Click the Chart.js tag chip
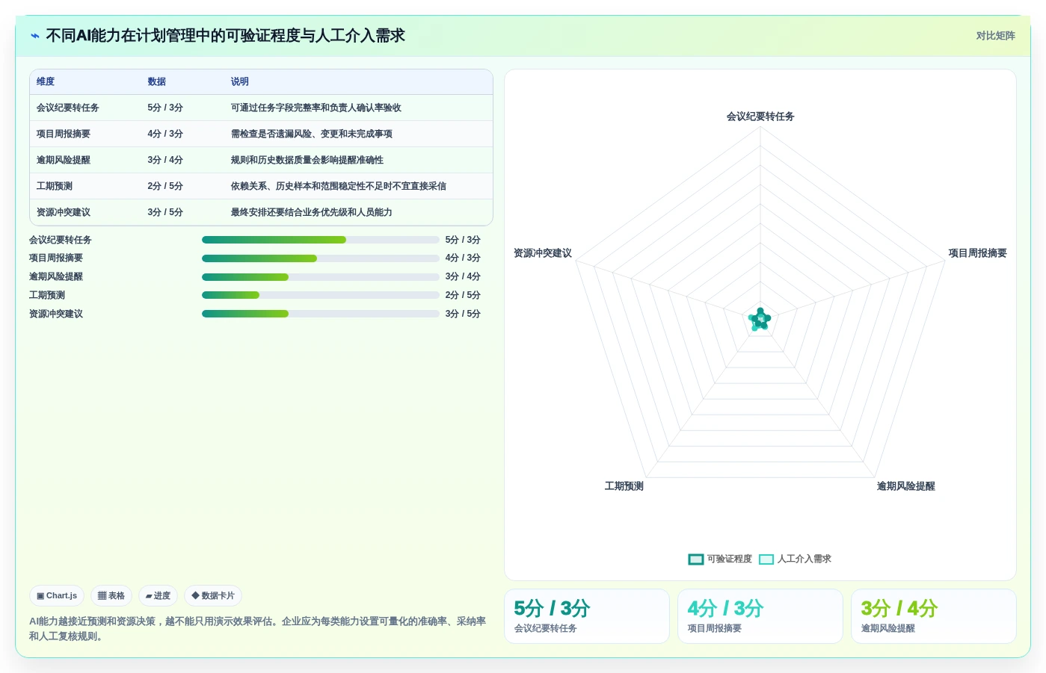This screenshot has height=673, width=1046. coord(57,596)
